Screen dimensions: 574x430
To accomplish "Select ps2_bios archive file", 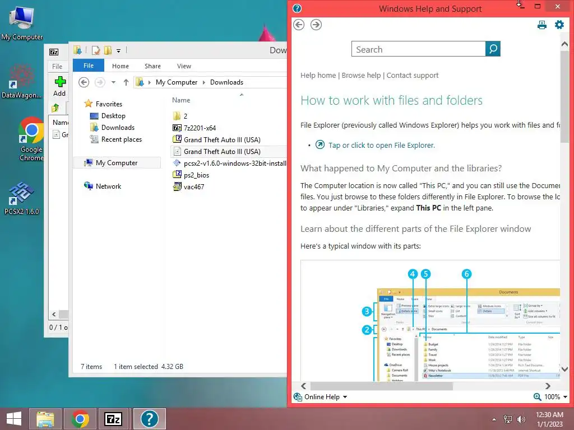I will click(191, 175).
